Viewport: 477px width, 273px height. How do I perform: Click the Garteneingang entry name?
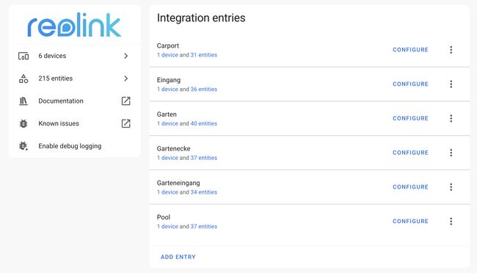178,183
